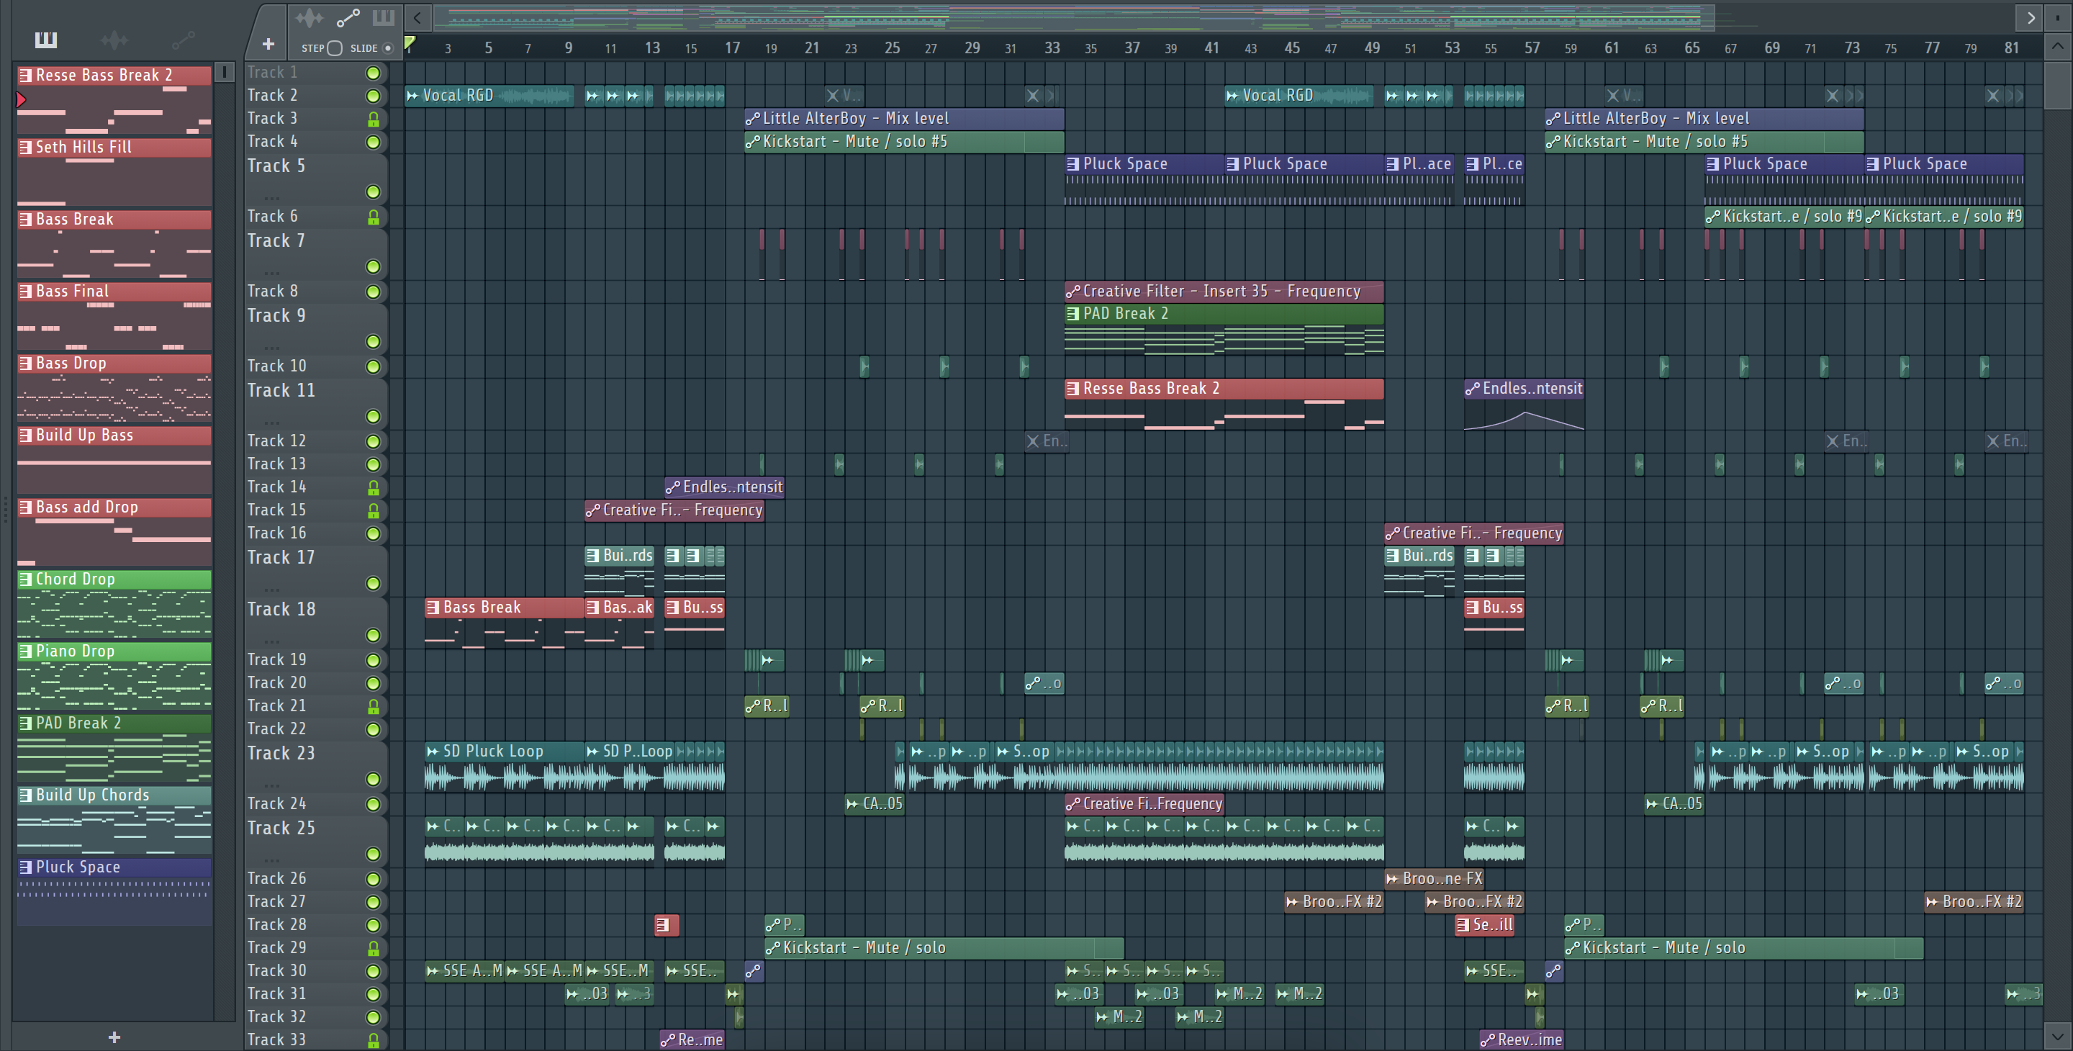Image resolution: width=2073 pixels, height=1051 pixels.
Task: Select the Reev..ime clip on Track 33
Action: coord(1521,1040)
